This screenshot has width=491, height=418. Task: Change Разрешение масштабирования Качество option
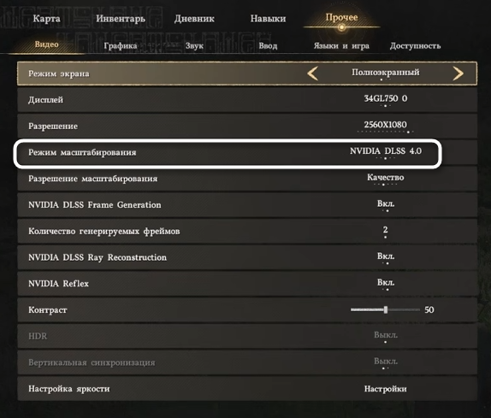pyautogui.click(x=386, y=178)
